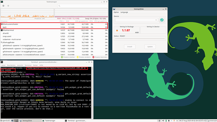Open the Hilfe menu in Terminal

41,65
